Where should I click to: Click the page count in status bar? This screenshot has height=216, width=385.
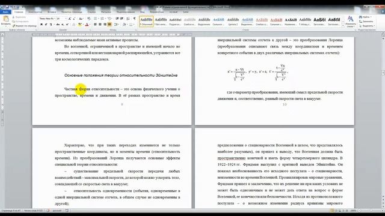pos(11,211)
